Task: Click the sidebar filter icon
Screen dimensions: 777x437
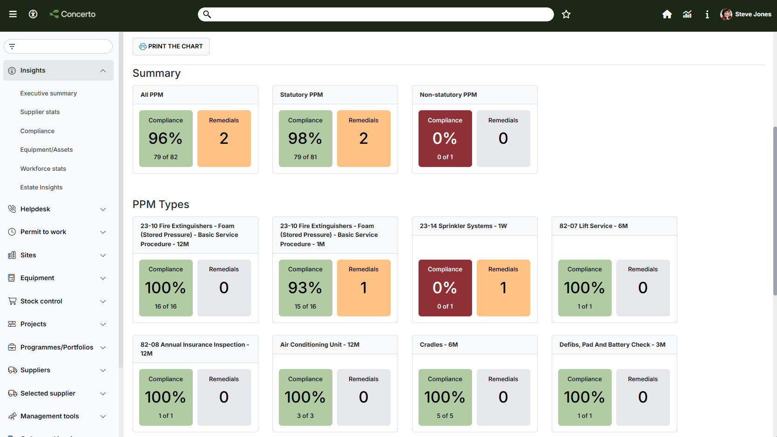Action: click(12, 47)
